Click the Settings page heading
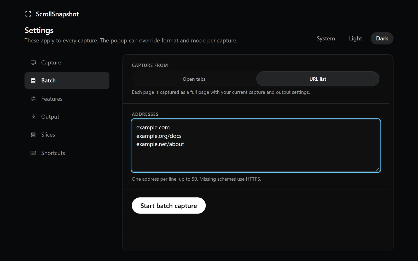 point(39,30)
